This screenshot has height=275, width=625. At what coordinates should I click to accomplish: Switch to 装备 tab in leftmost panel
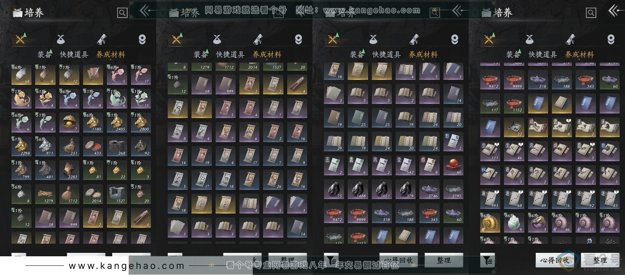pos(44,55)
